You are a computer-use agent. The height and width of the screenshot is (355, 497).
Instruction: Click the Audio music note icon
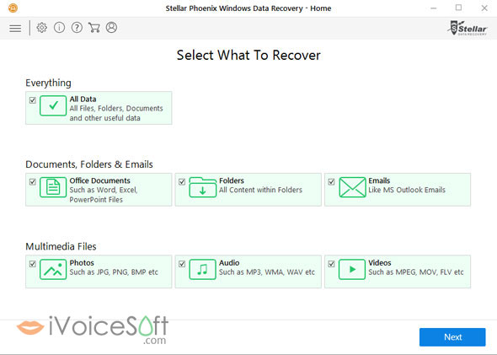[202, 269]
